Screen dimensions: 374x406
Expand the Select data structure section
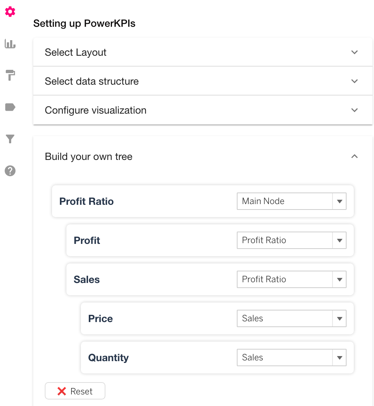(203, 81)
